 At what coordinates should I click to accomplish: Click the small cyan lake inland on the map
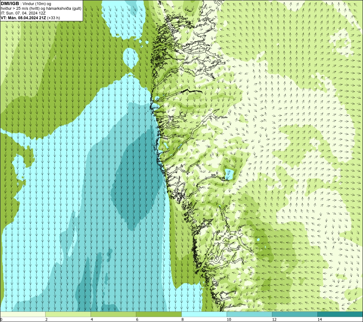point(229,175)
